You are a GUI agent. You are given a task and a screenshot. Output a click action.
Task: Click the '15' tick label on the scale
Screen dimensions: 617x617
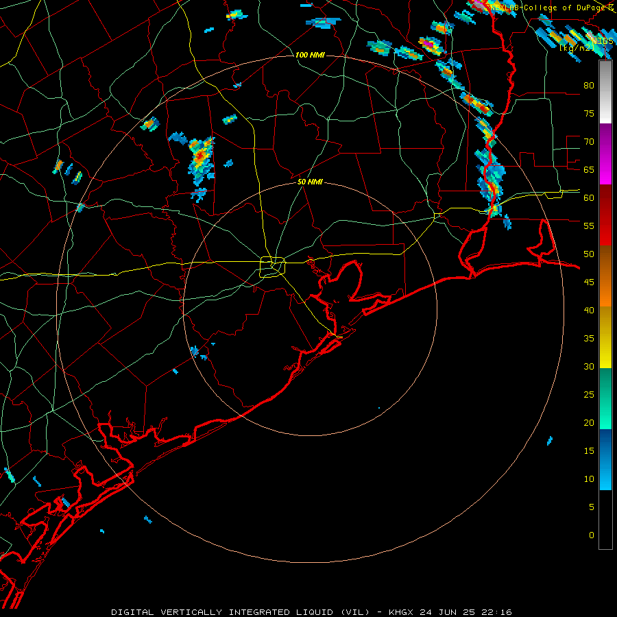point(589,451)
